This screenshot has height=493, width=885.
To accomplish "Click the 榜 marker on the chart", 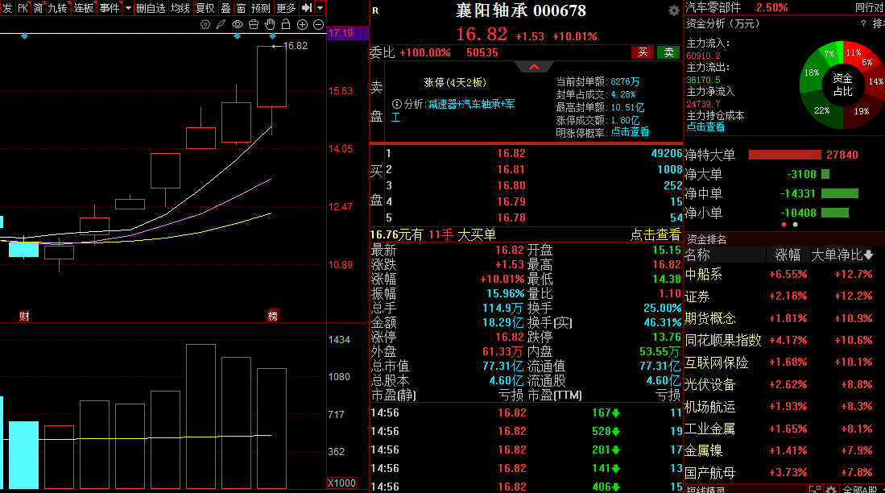I will [x=273, y=317].
